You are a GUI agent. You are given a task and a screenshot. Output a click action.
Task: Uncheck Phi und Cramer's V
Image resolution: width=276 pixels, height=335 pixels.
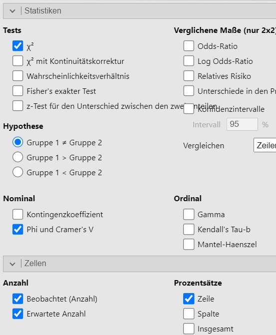coord(18,229)
